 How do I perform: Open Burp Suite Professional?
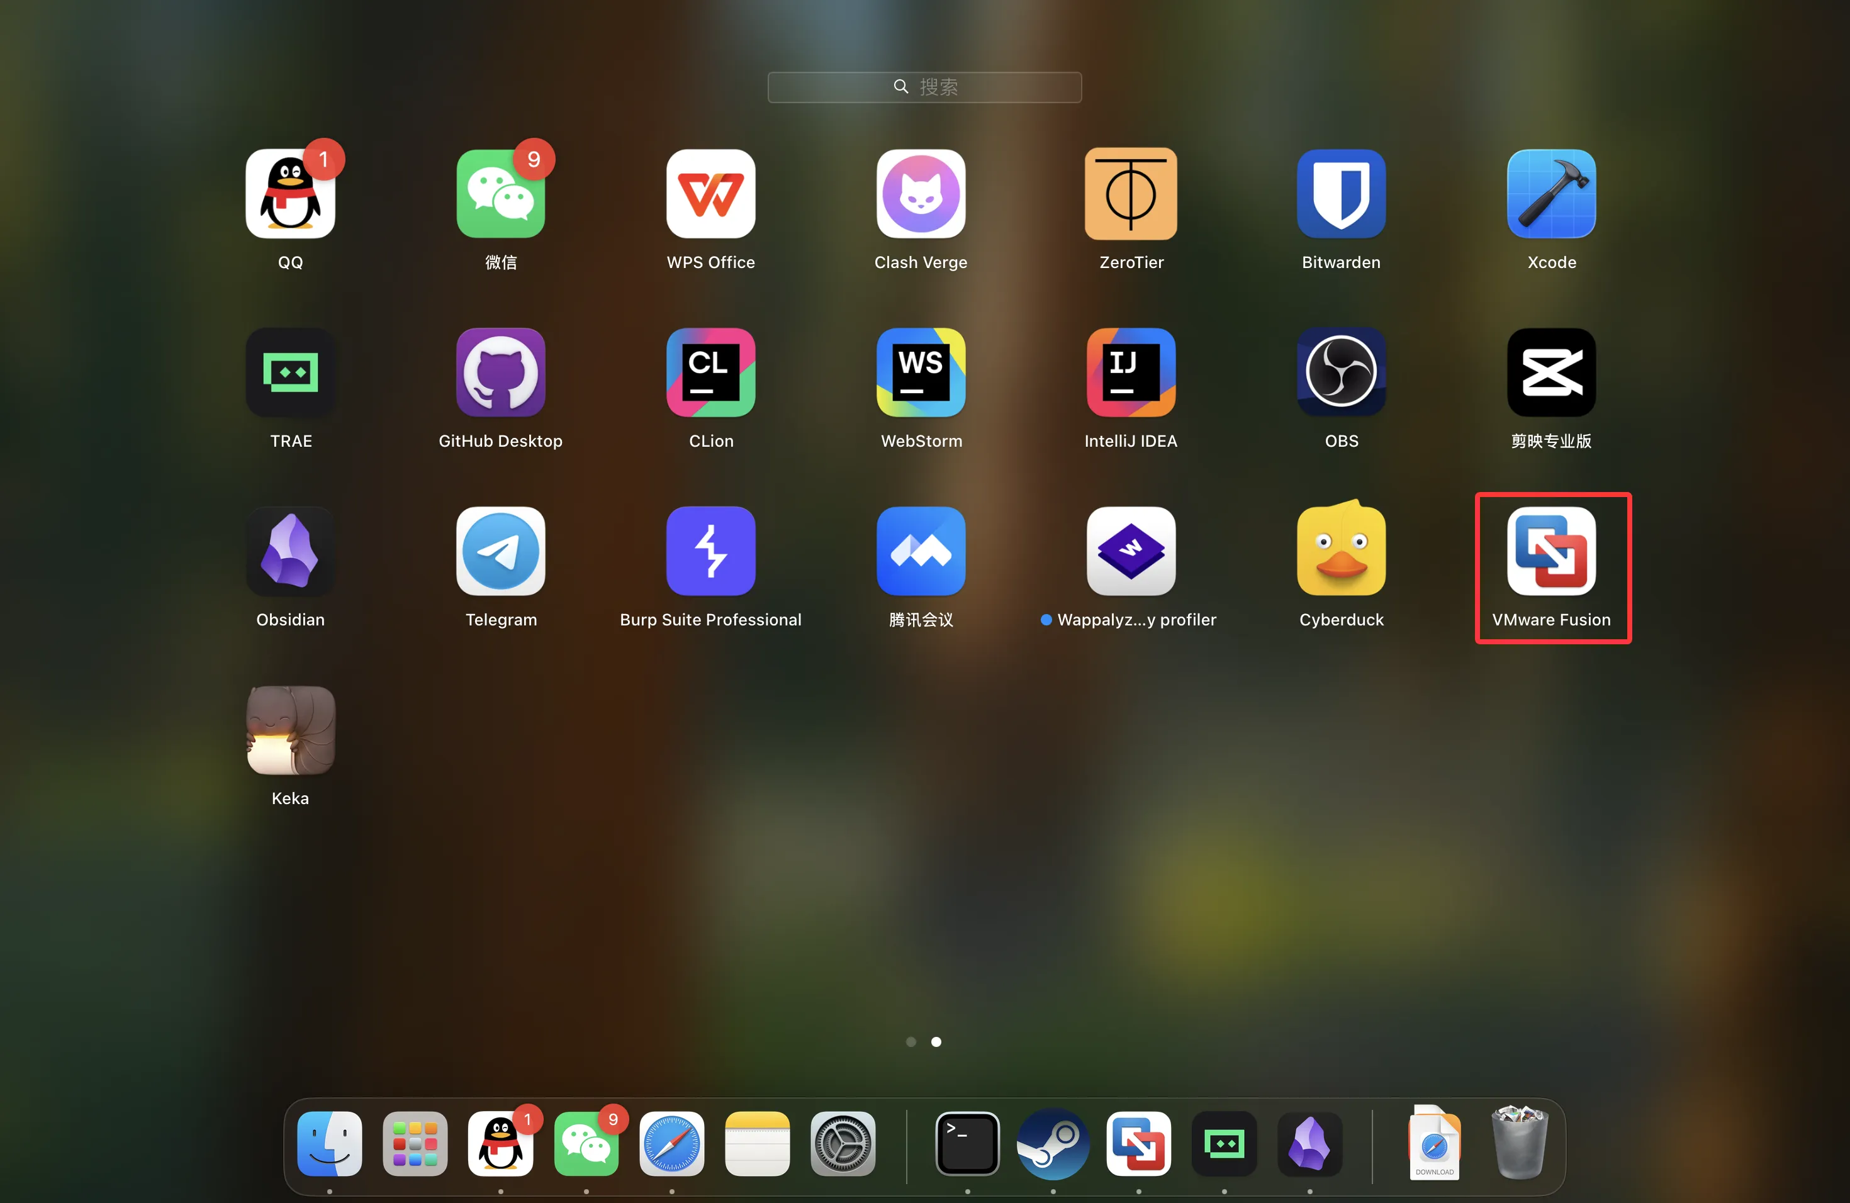tap(710, 552)
